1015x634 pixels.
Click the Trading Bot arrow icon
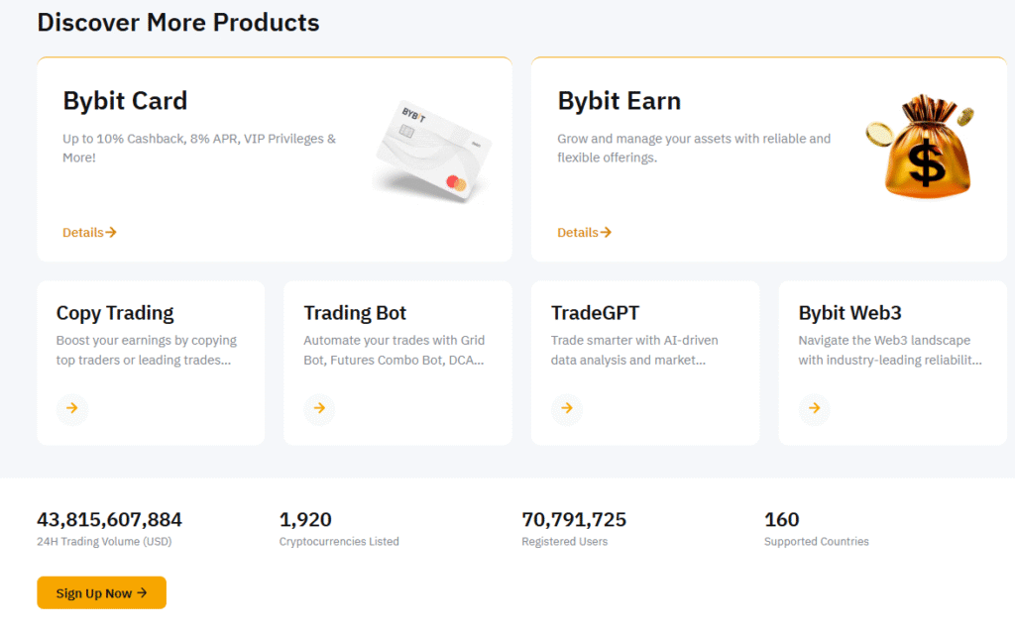click(319, 408)
